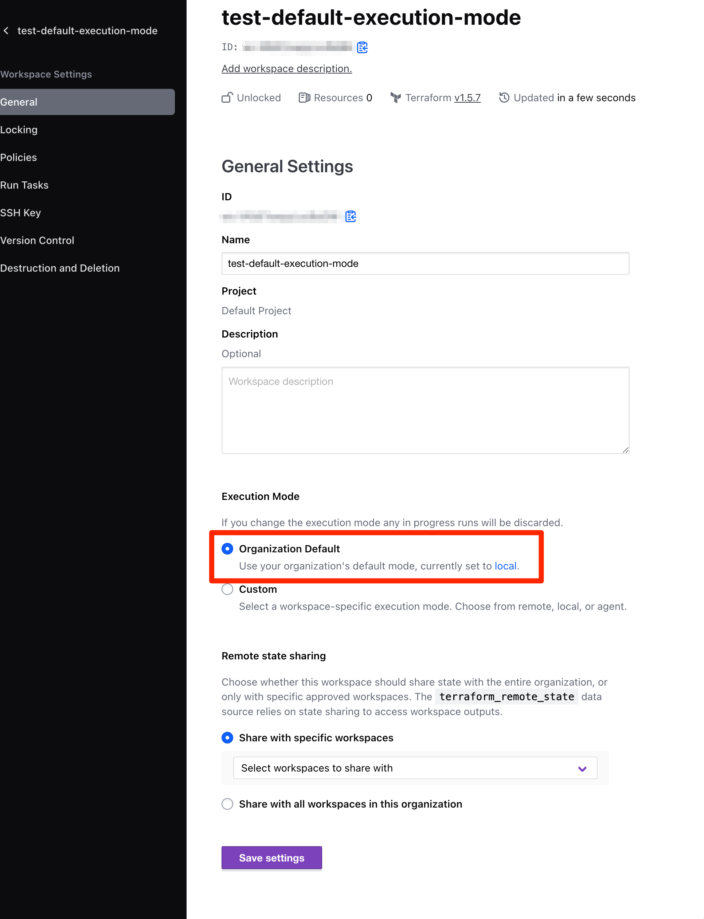
Task: Select the Custom execution mode option
Action: 227,589
